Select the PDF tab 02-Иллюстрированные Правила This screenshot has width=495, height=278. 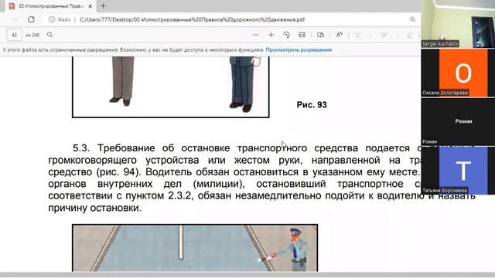pyautogui.click(x=49, y=6)
